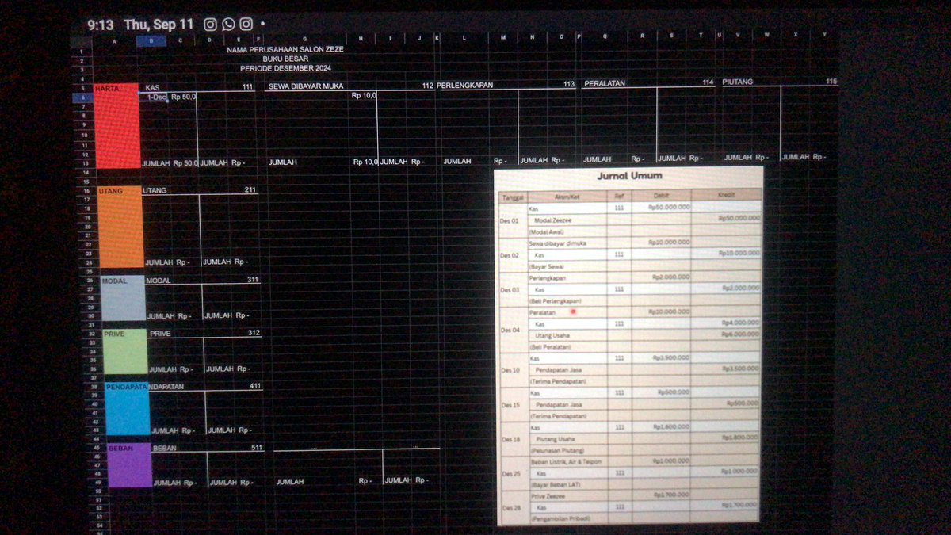Tap the first Instagram notification icon

tap(211, 25)
